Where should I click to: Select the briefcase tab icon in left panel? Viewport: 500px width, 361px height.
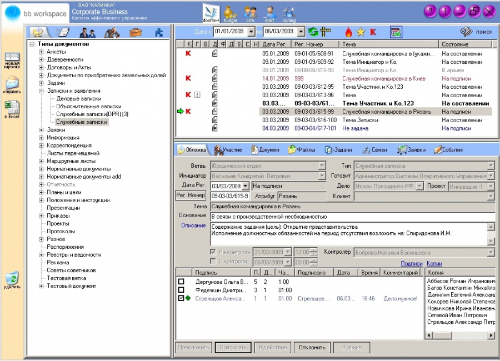(x=136, y=33)
